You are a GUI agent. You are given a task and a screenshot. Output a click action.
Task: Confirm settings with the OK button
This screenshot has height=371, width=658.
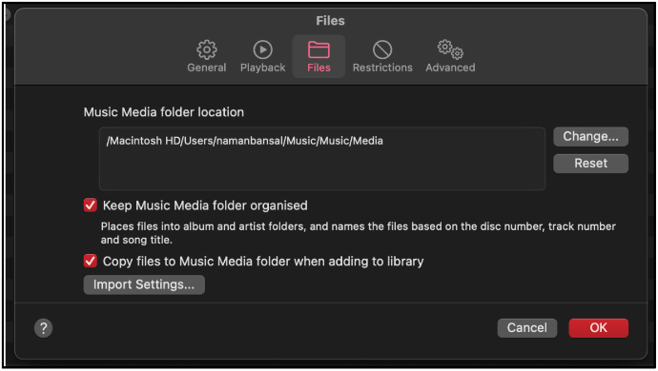pos(599,328)
